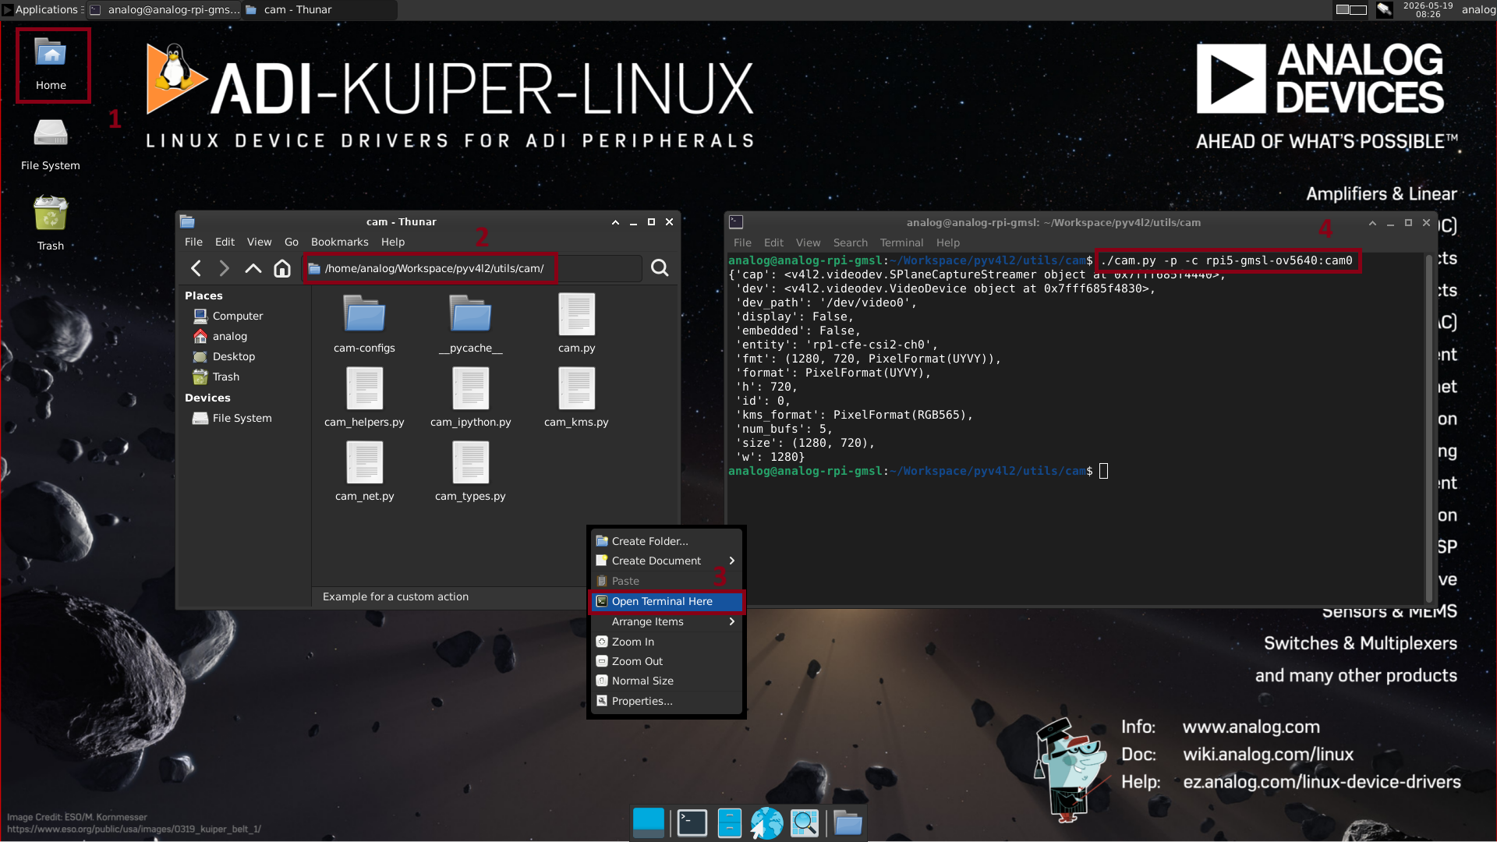Expand Create Document submenu

click(x=667, y=561)
